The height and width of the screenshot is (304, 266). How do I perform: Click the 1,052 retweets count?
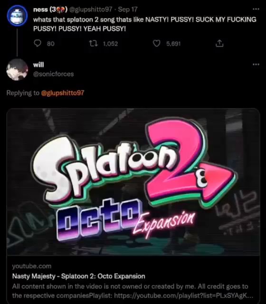point(110,44)
